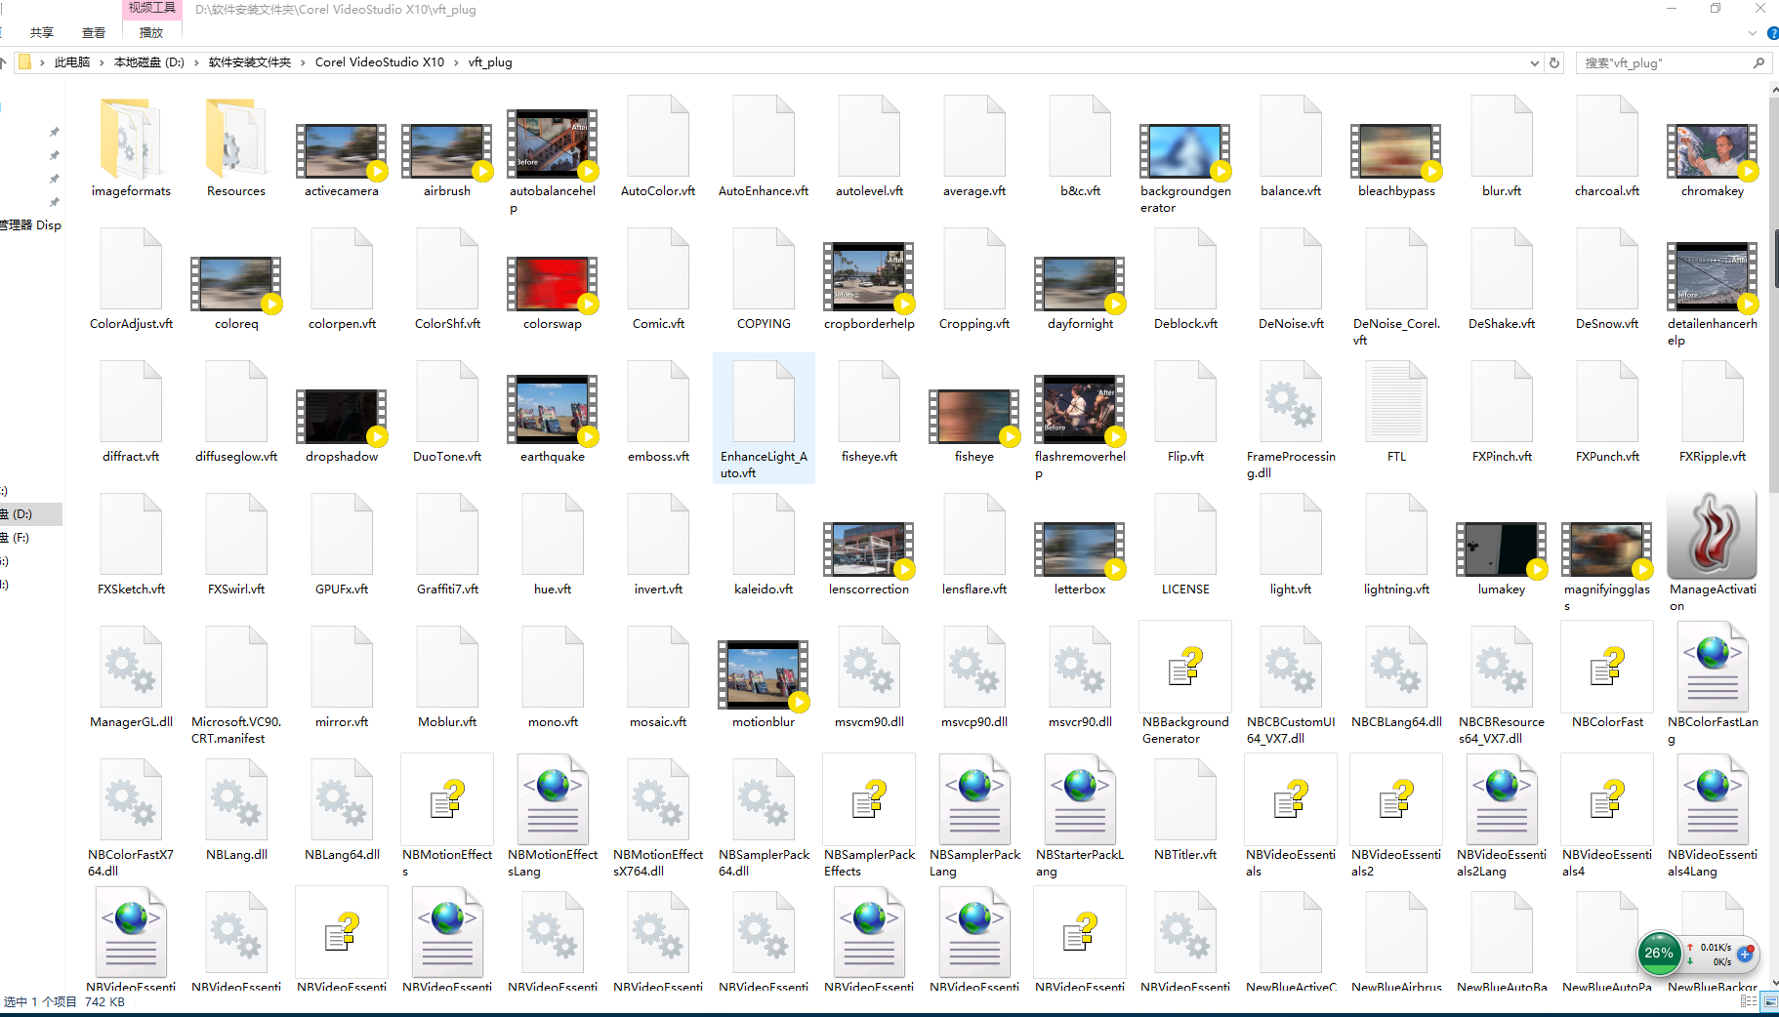Select the FTL text file

pyautogui.click(x=1396, y=412)
